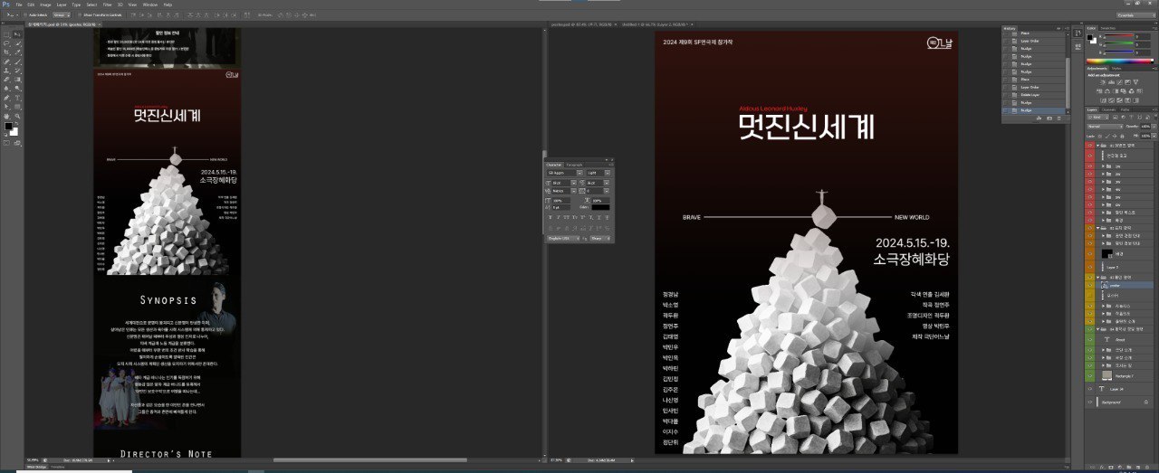Create new snapshot in History panel
1159x473 pixels.
click(1049, 118)
